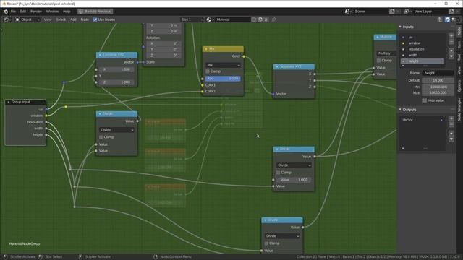This screenshot has width=463, height=260.
Task: Move the Vector output up with arrow
Action: click(451, 133)
